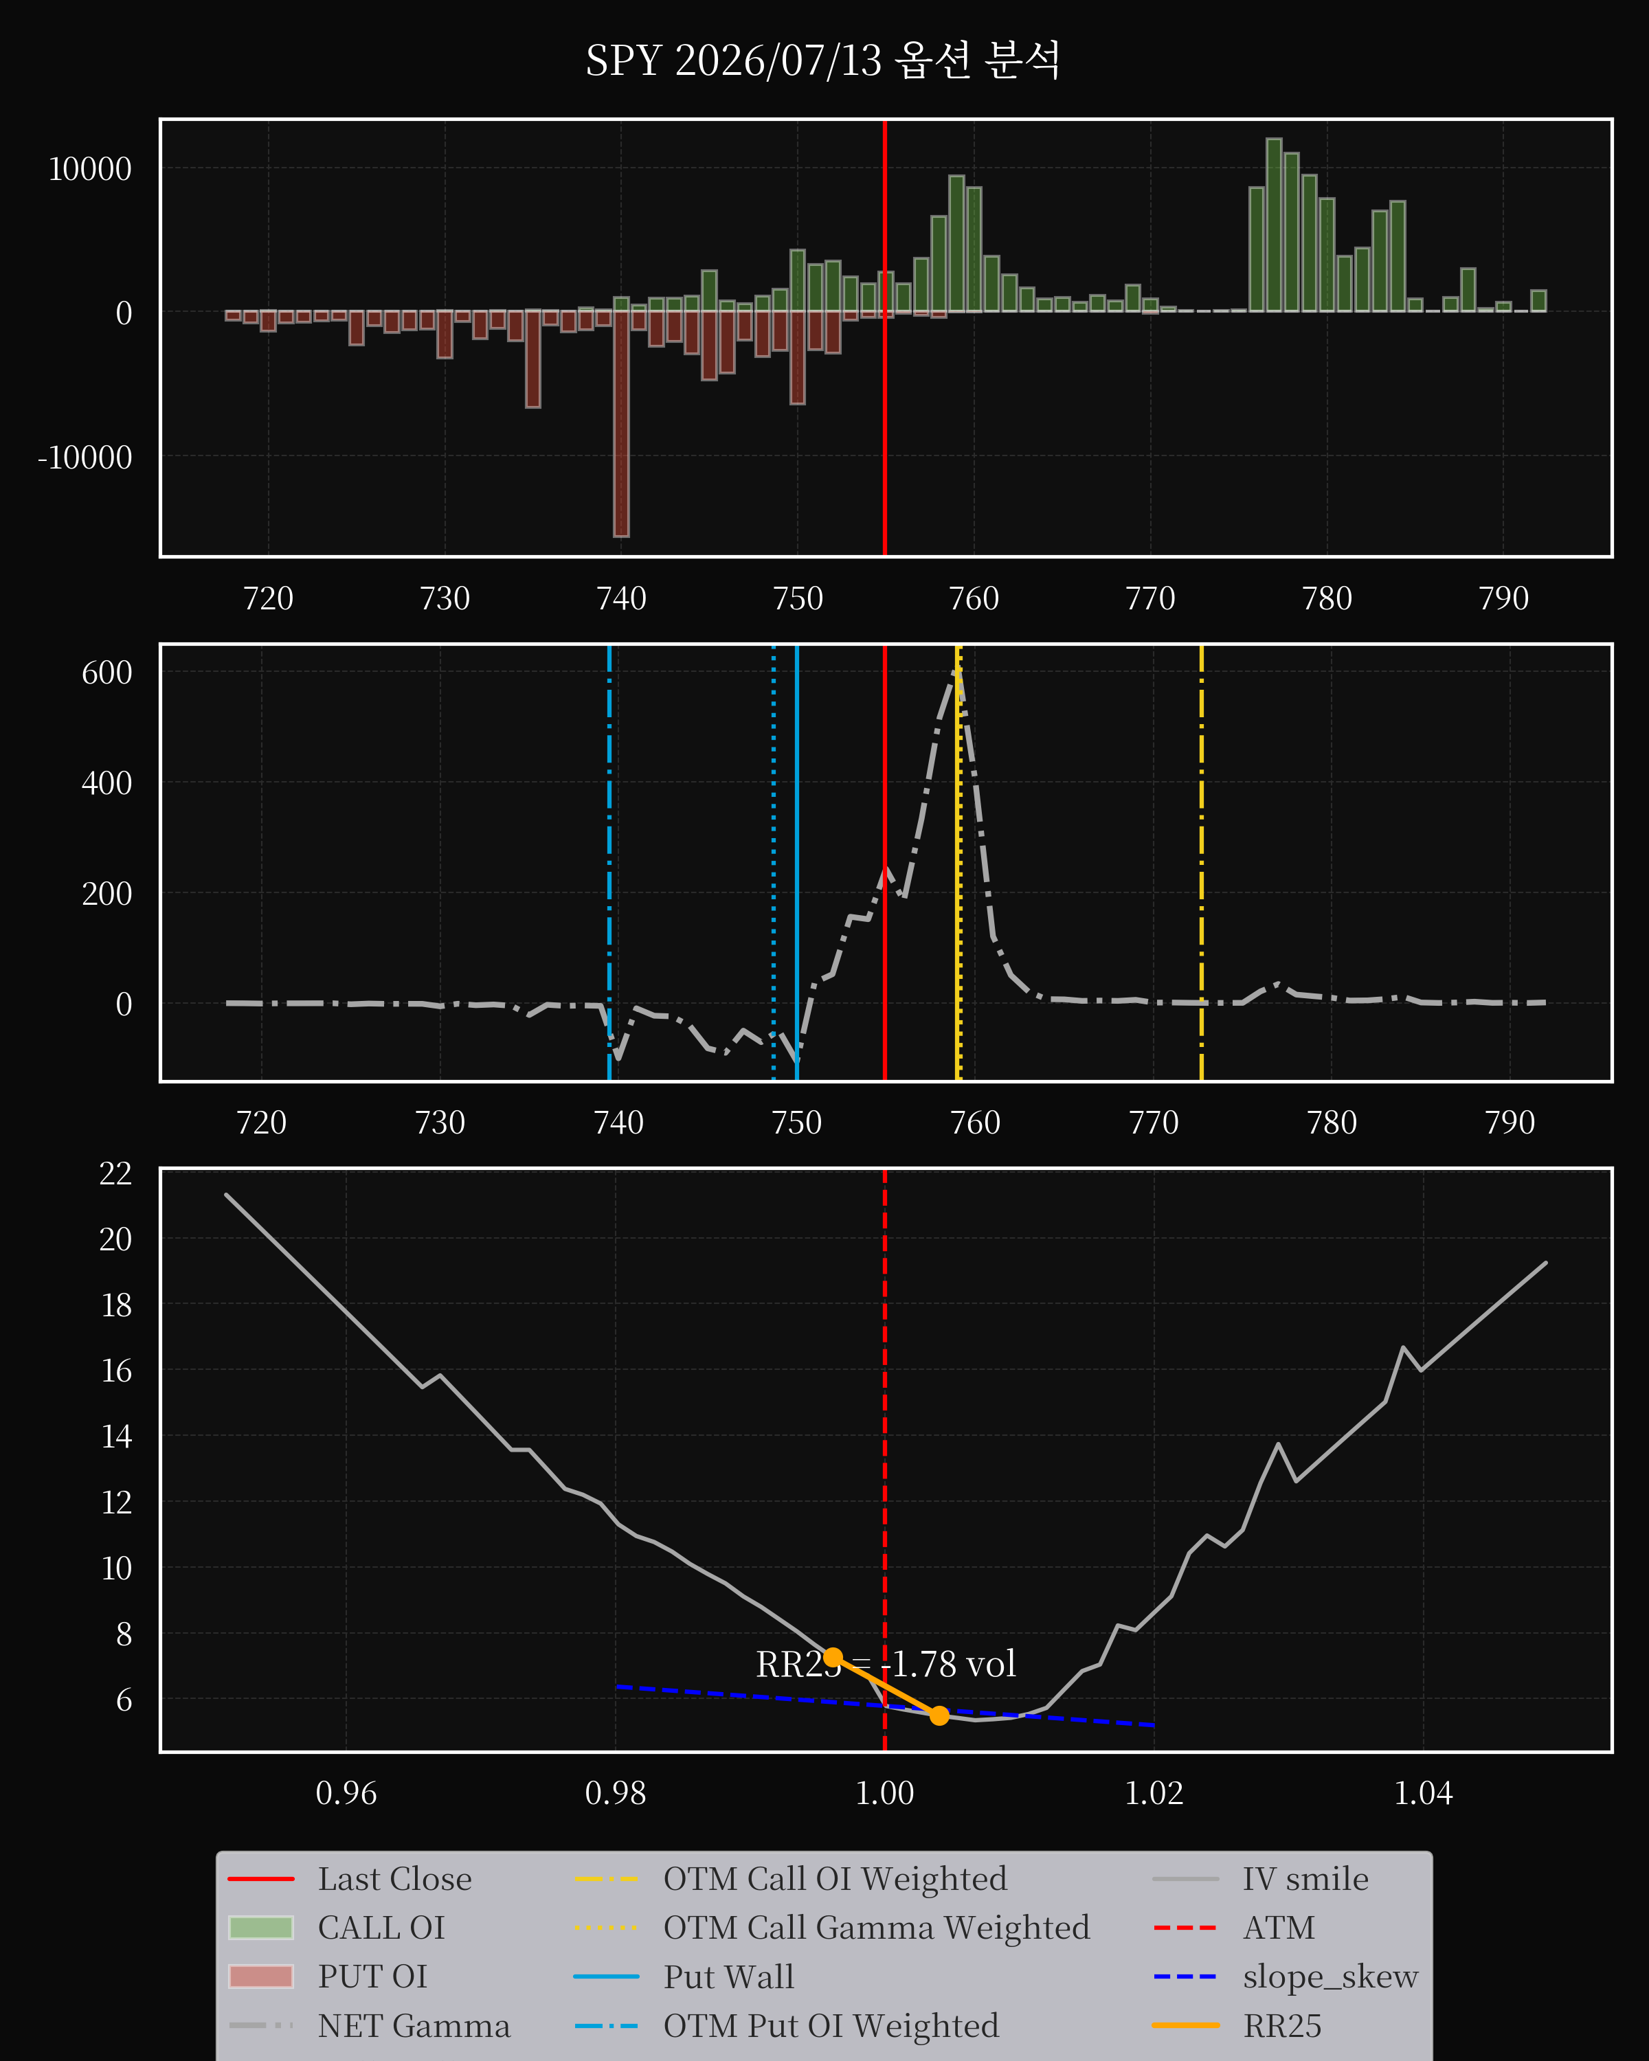Select the 'OTM Put OI Weighted' legend label
The height and width of the screenshot is (2061, 1649).
[x=831, y=2026]
